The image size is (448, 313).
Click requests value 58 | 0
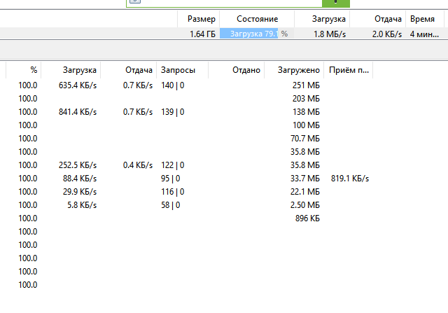coord(171,205)
